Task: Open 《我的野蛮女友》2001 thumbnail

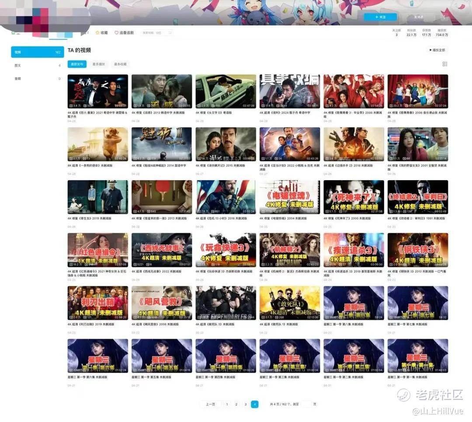Action: click(418, 144)
